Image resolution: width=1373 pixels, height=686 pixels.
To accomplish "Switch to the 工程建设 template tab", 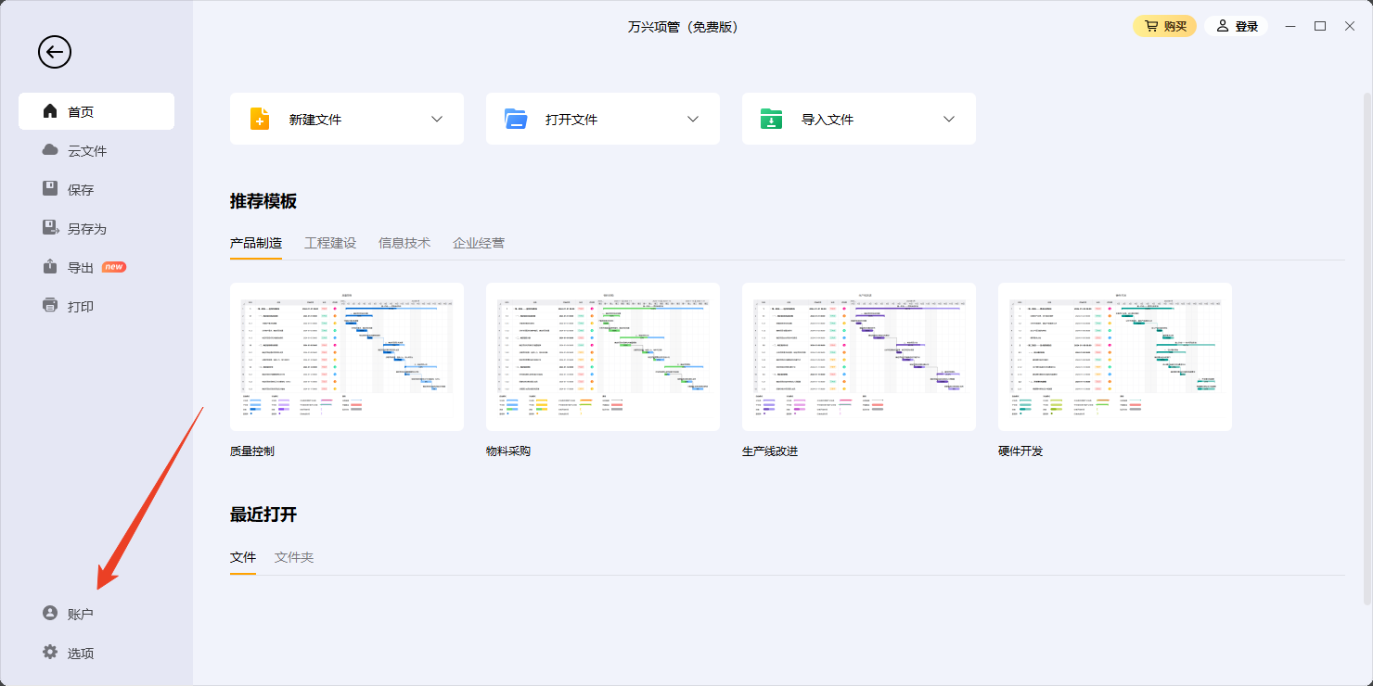I will pos(330,243).
